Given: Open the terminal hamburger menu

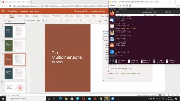Looking at the screenshot, I should point(170,12).
